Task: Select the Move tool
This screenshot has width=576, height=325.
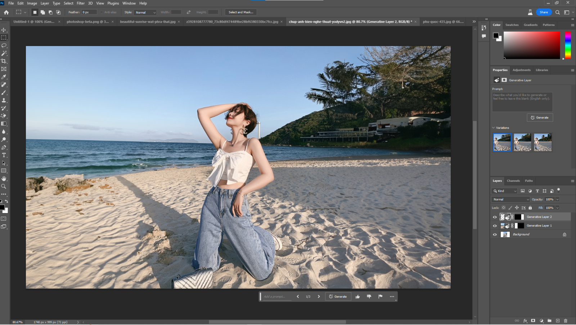Action: click(4, 30)
